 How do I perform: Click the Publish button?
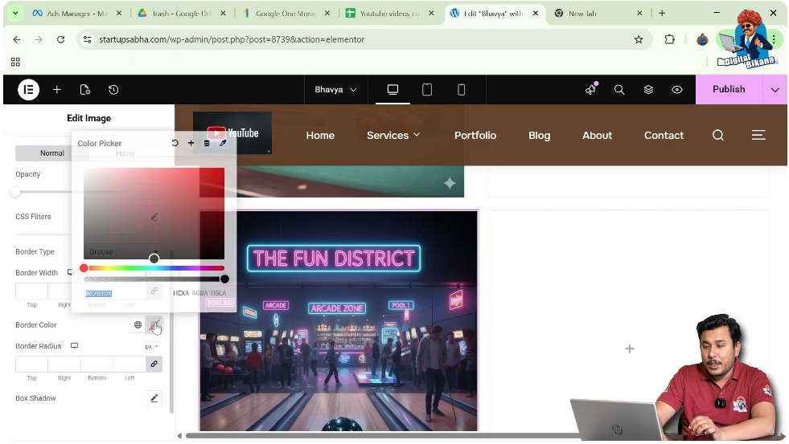click(728, 90)
